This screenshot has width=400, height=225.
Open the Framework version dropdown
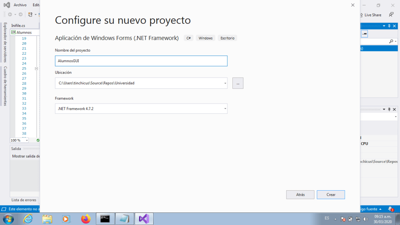tap(225, 109)
